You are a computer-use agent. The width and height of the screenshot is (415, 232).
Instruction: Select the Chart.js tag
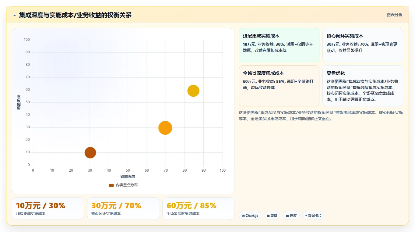[250, 216]
